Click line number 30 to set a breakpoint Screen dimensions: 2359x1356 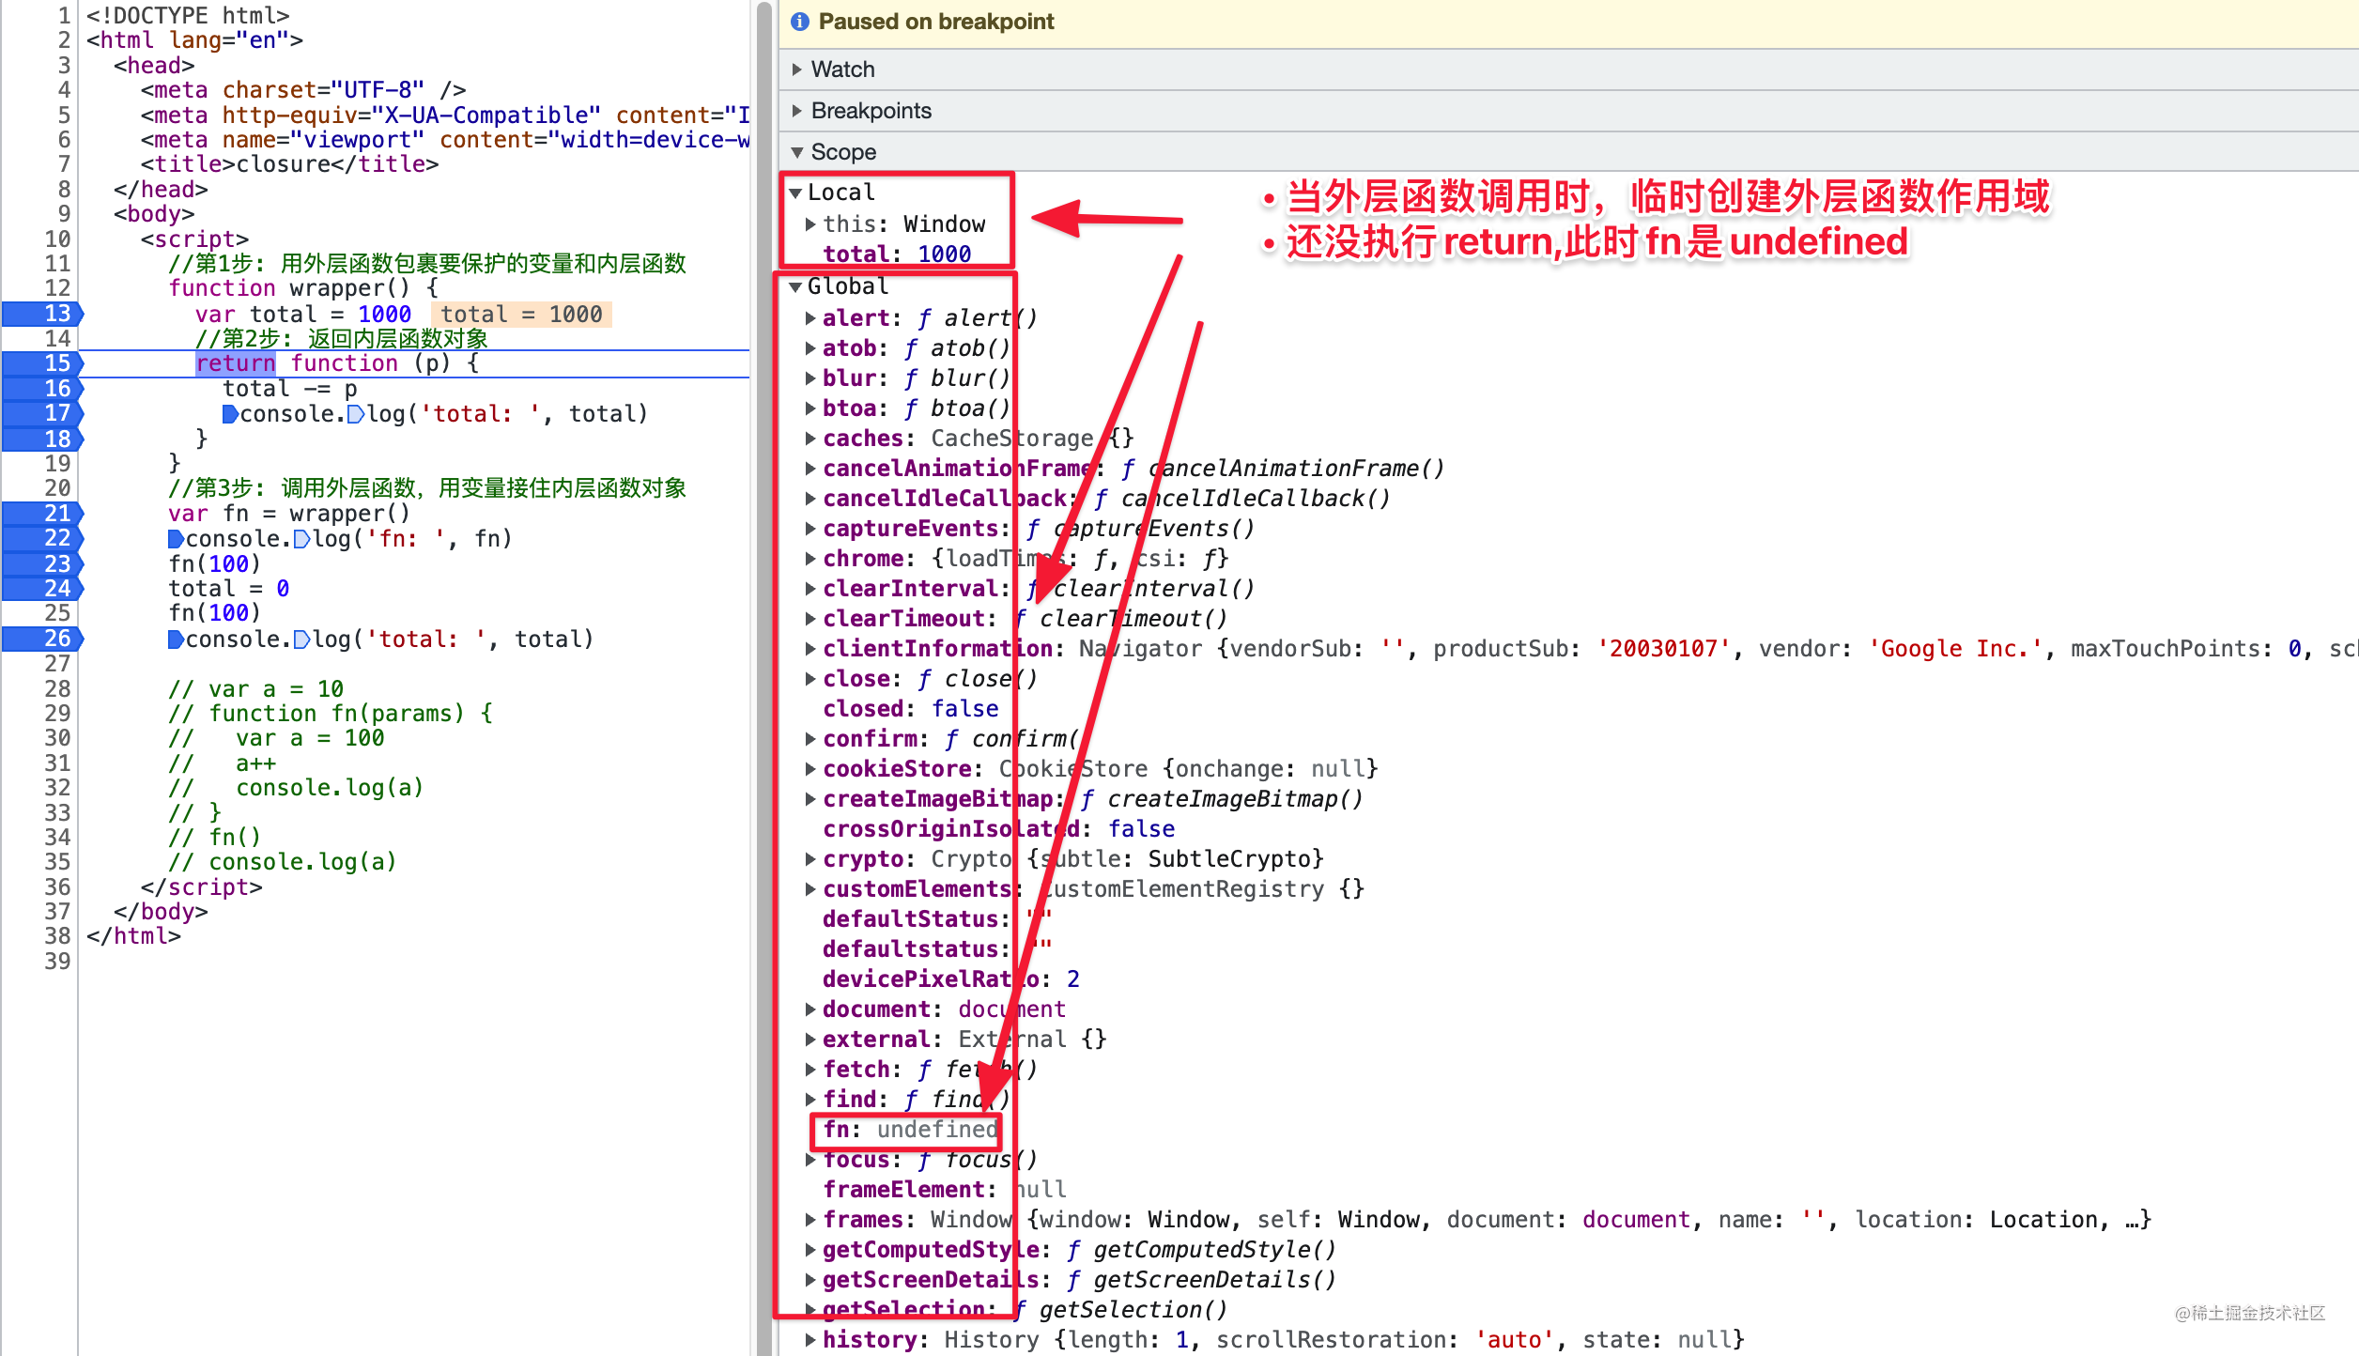pyautogui.click(x=58, y=738)
